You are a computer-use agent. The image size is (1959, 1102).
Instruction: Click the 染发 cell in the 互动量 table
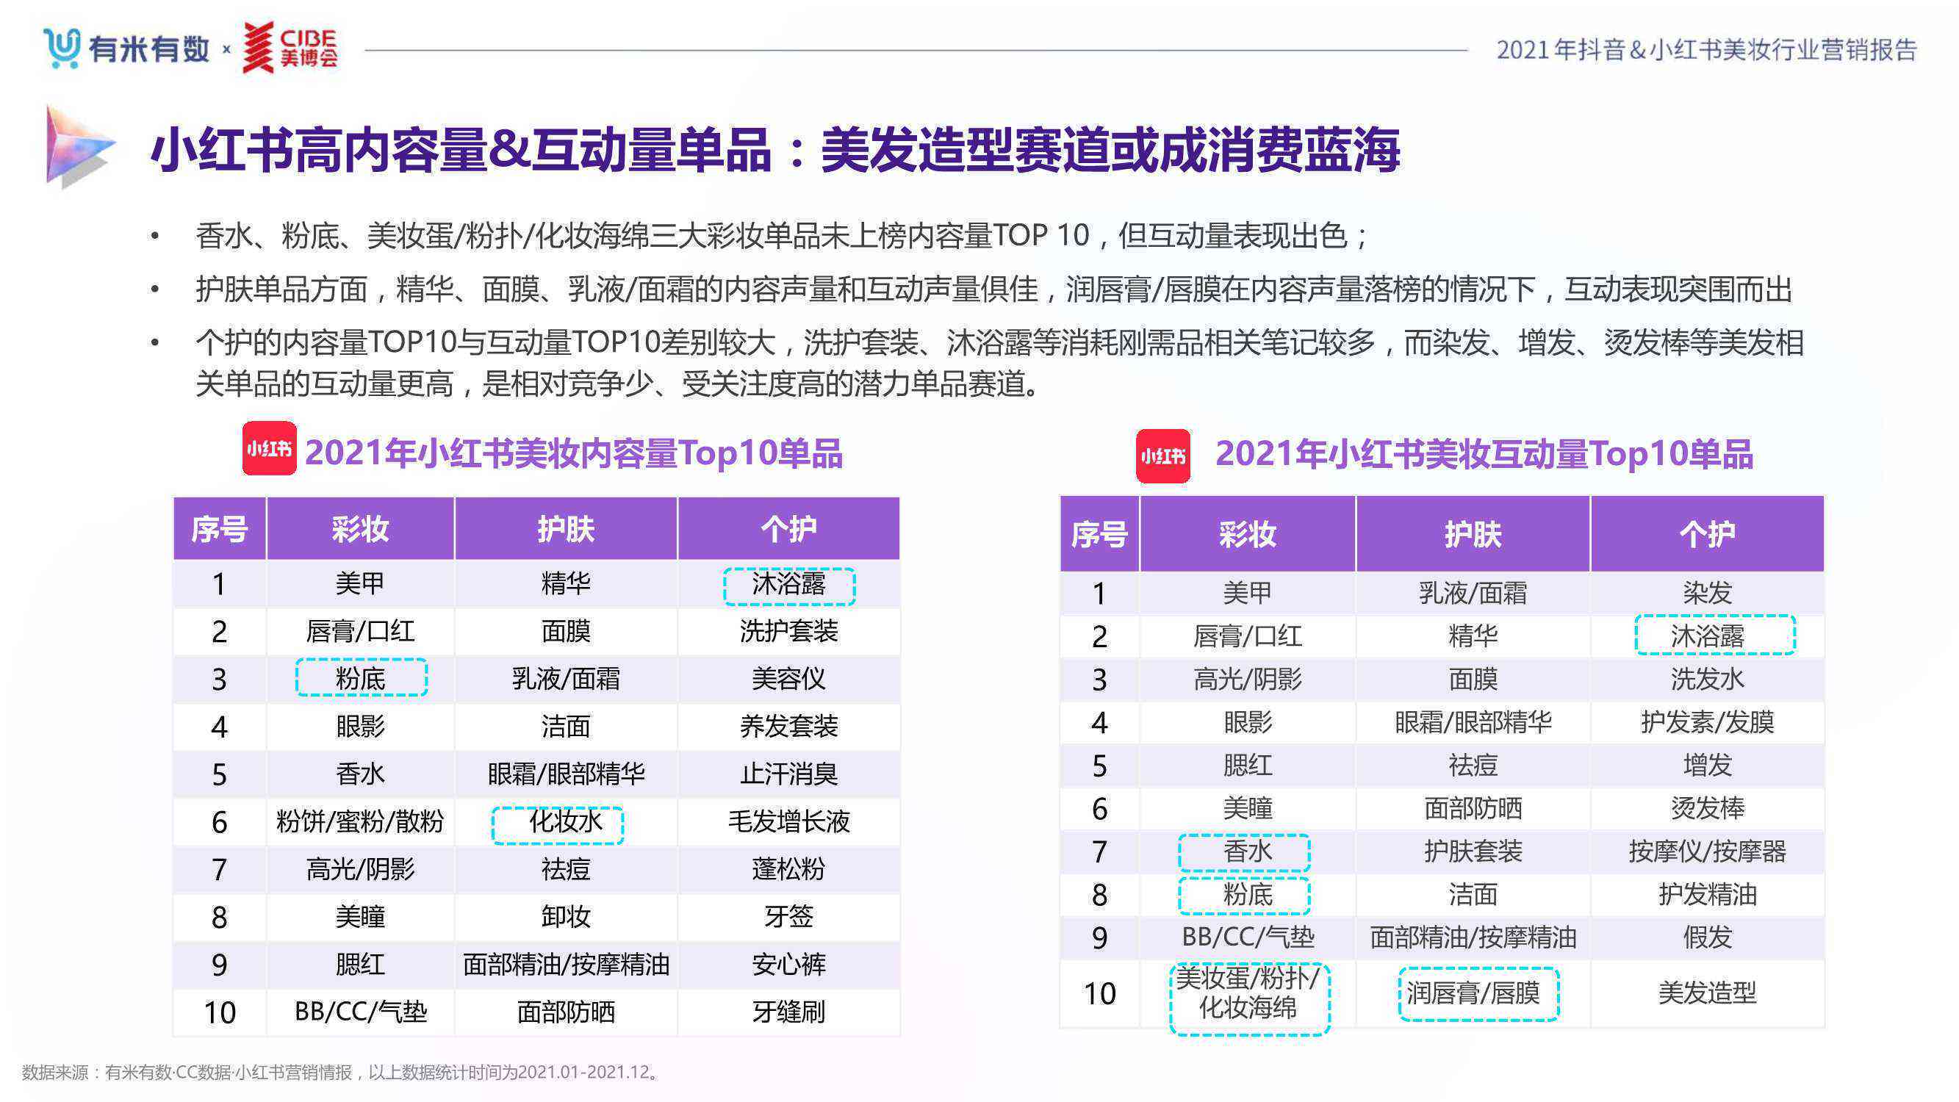tap(1707, 592)
